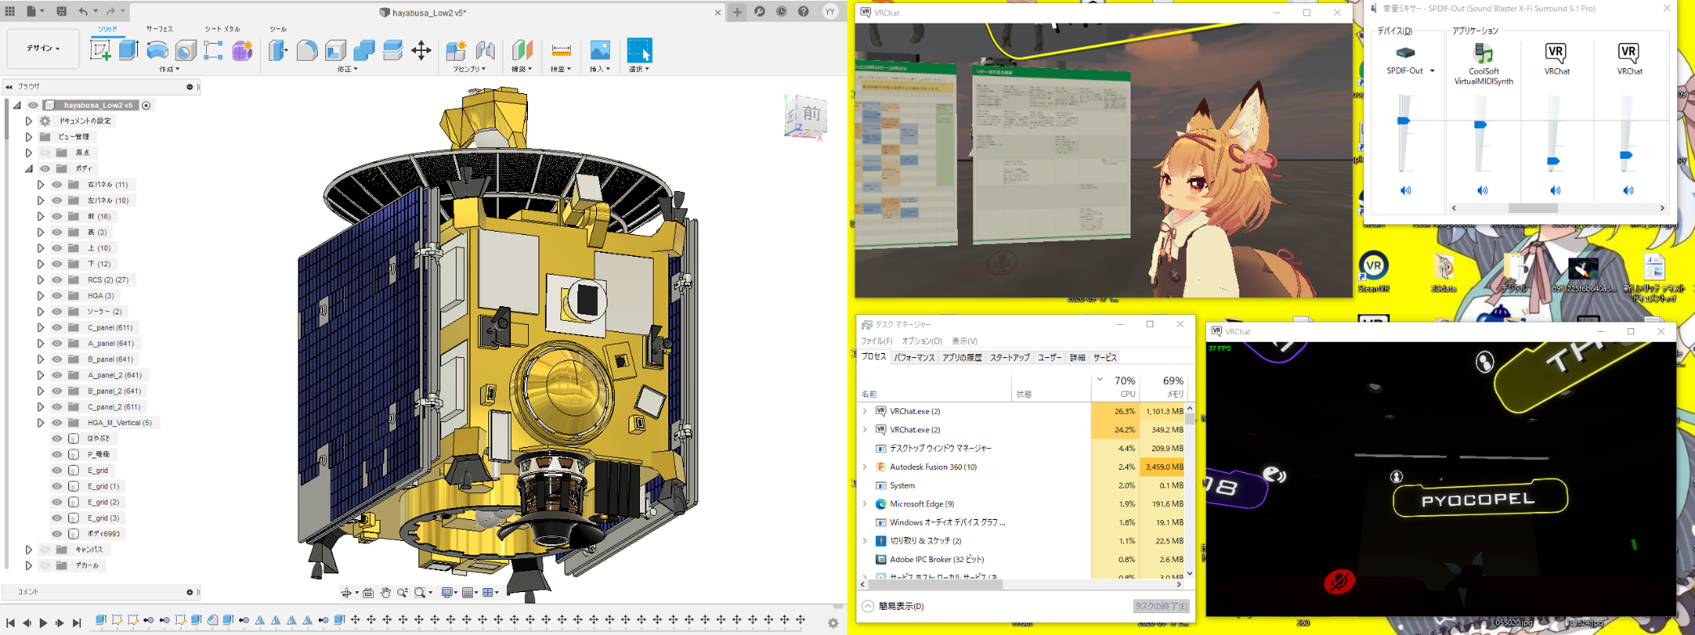Select the Joint tool icon
Screen dimensions: 1695x635
tap(485, 50)
